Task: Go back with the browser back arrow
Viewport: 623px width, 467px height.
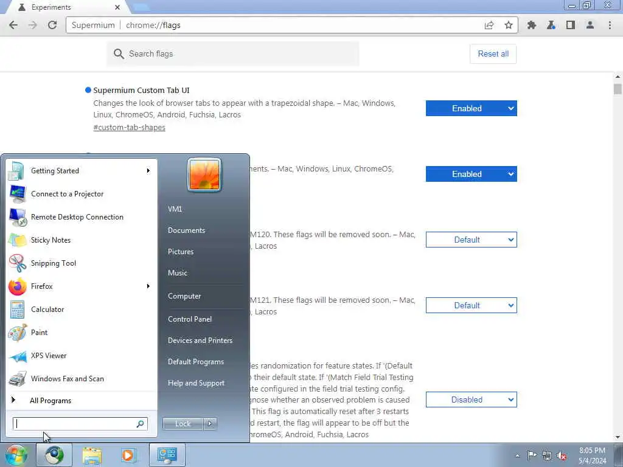Action: tap(13, 25)
